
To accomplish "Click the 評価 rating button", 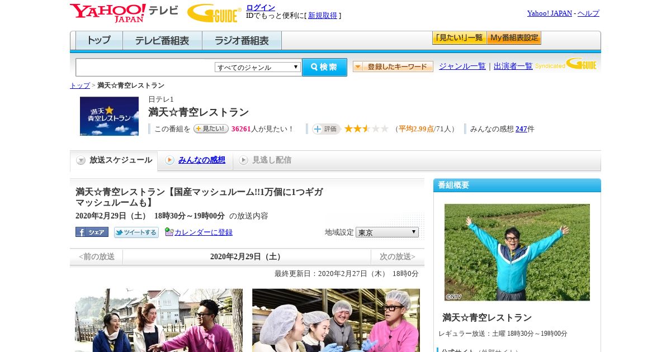I will [327, 129].
